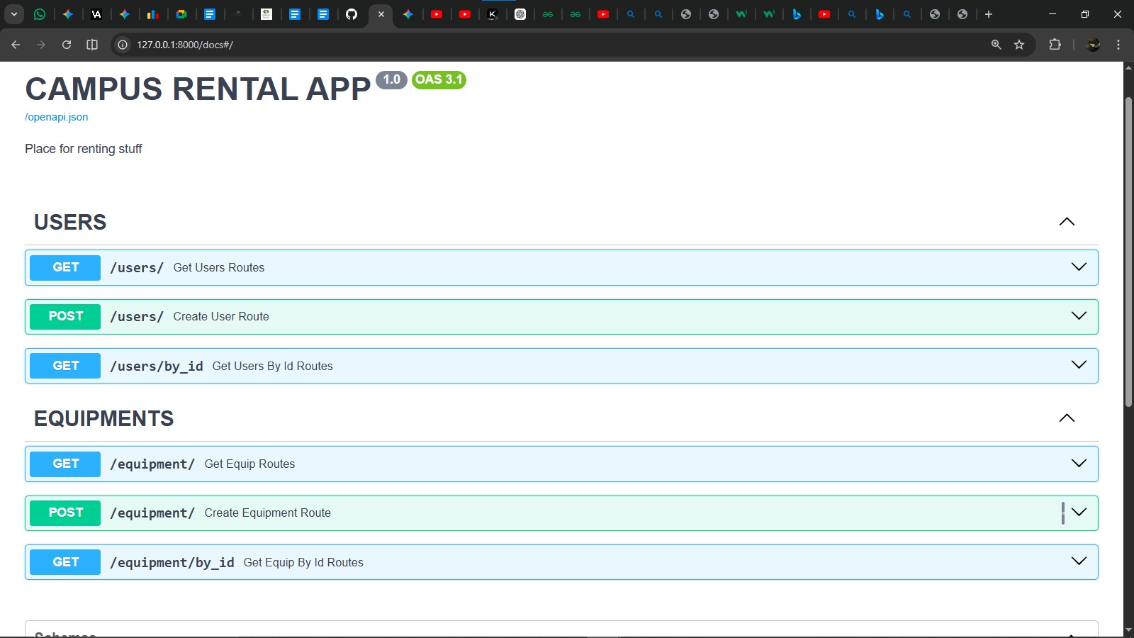Collapse the USERS section
Viewport: 1134px width, 638px height.
coord(1066,222)
